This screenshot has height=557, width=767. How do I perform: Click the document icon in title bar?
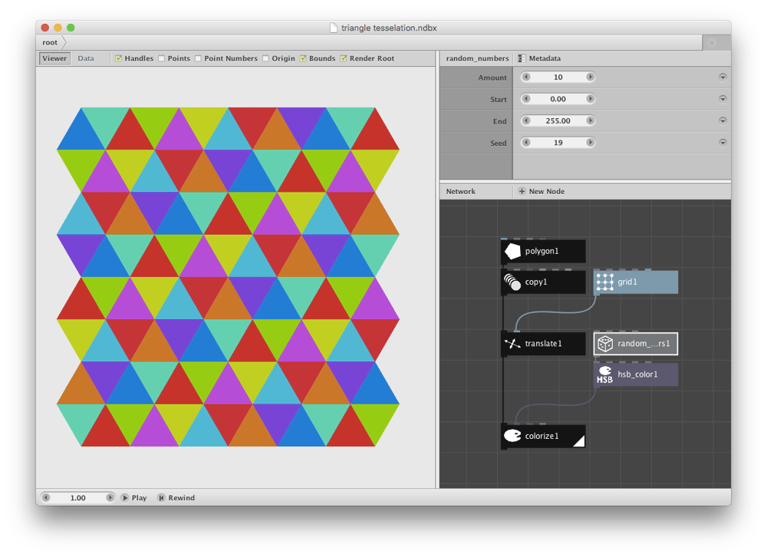(334, 28)
